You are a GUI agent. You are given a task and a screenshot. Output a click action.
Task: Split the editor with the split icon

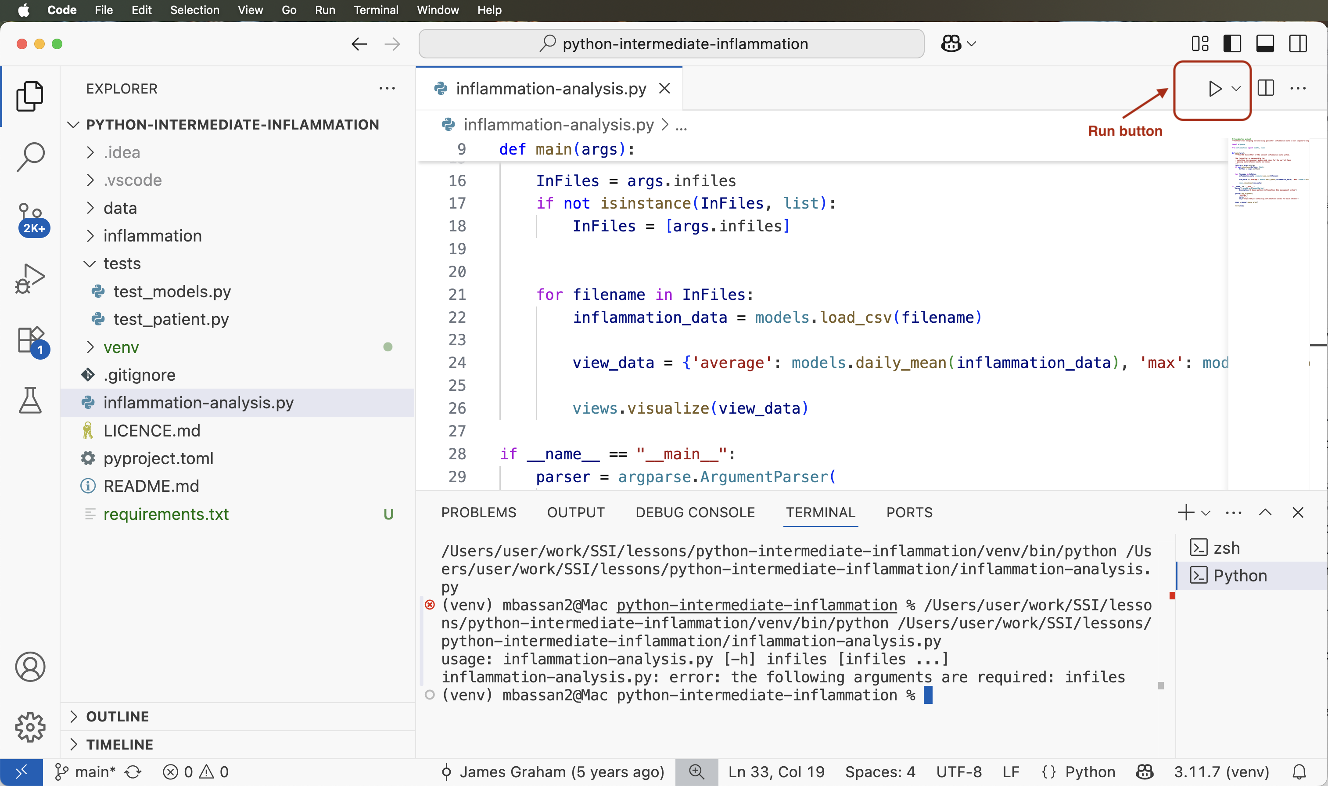(x=1266, y=88)
